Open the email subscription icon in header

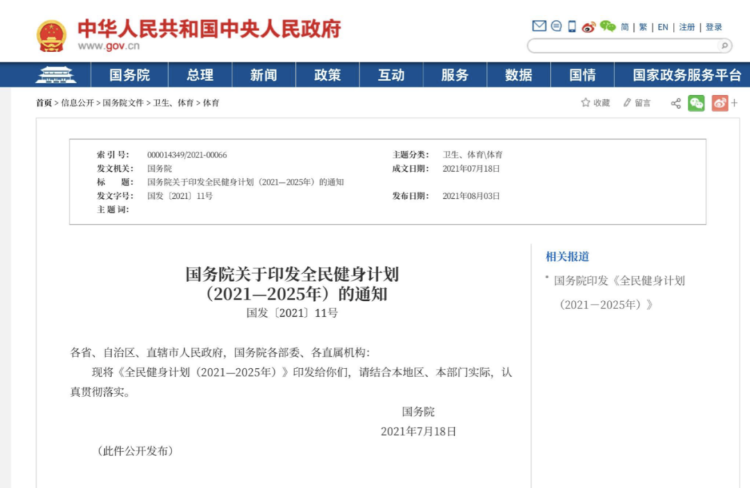[539, 26]
